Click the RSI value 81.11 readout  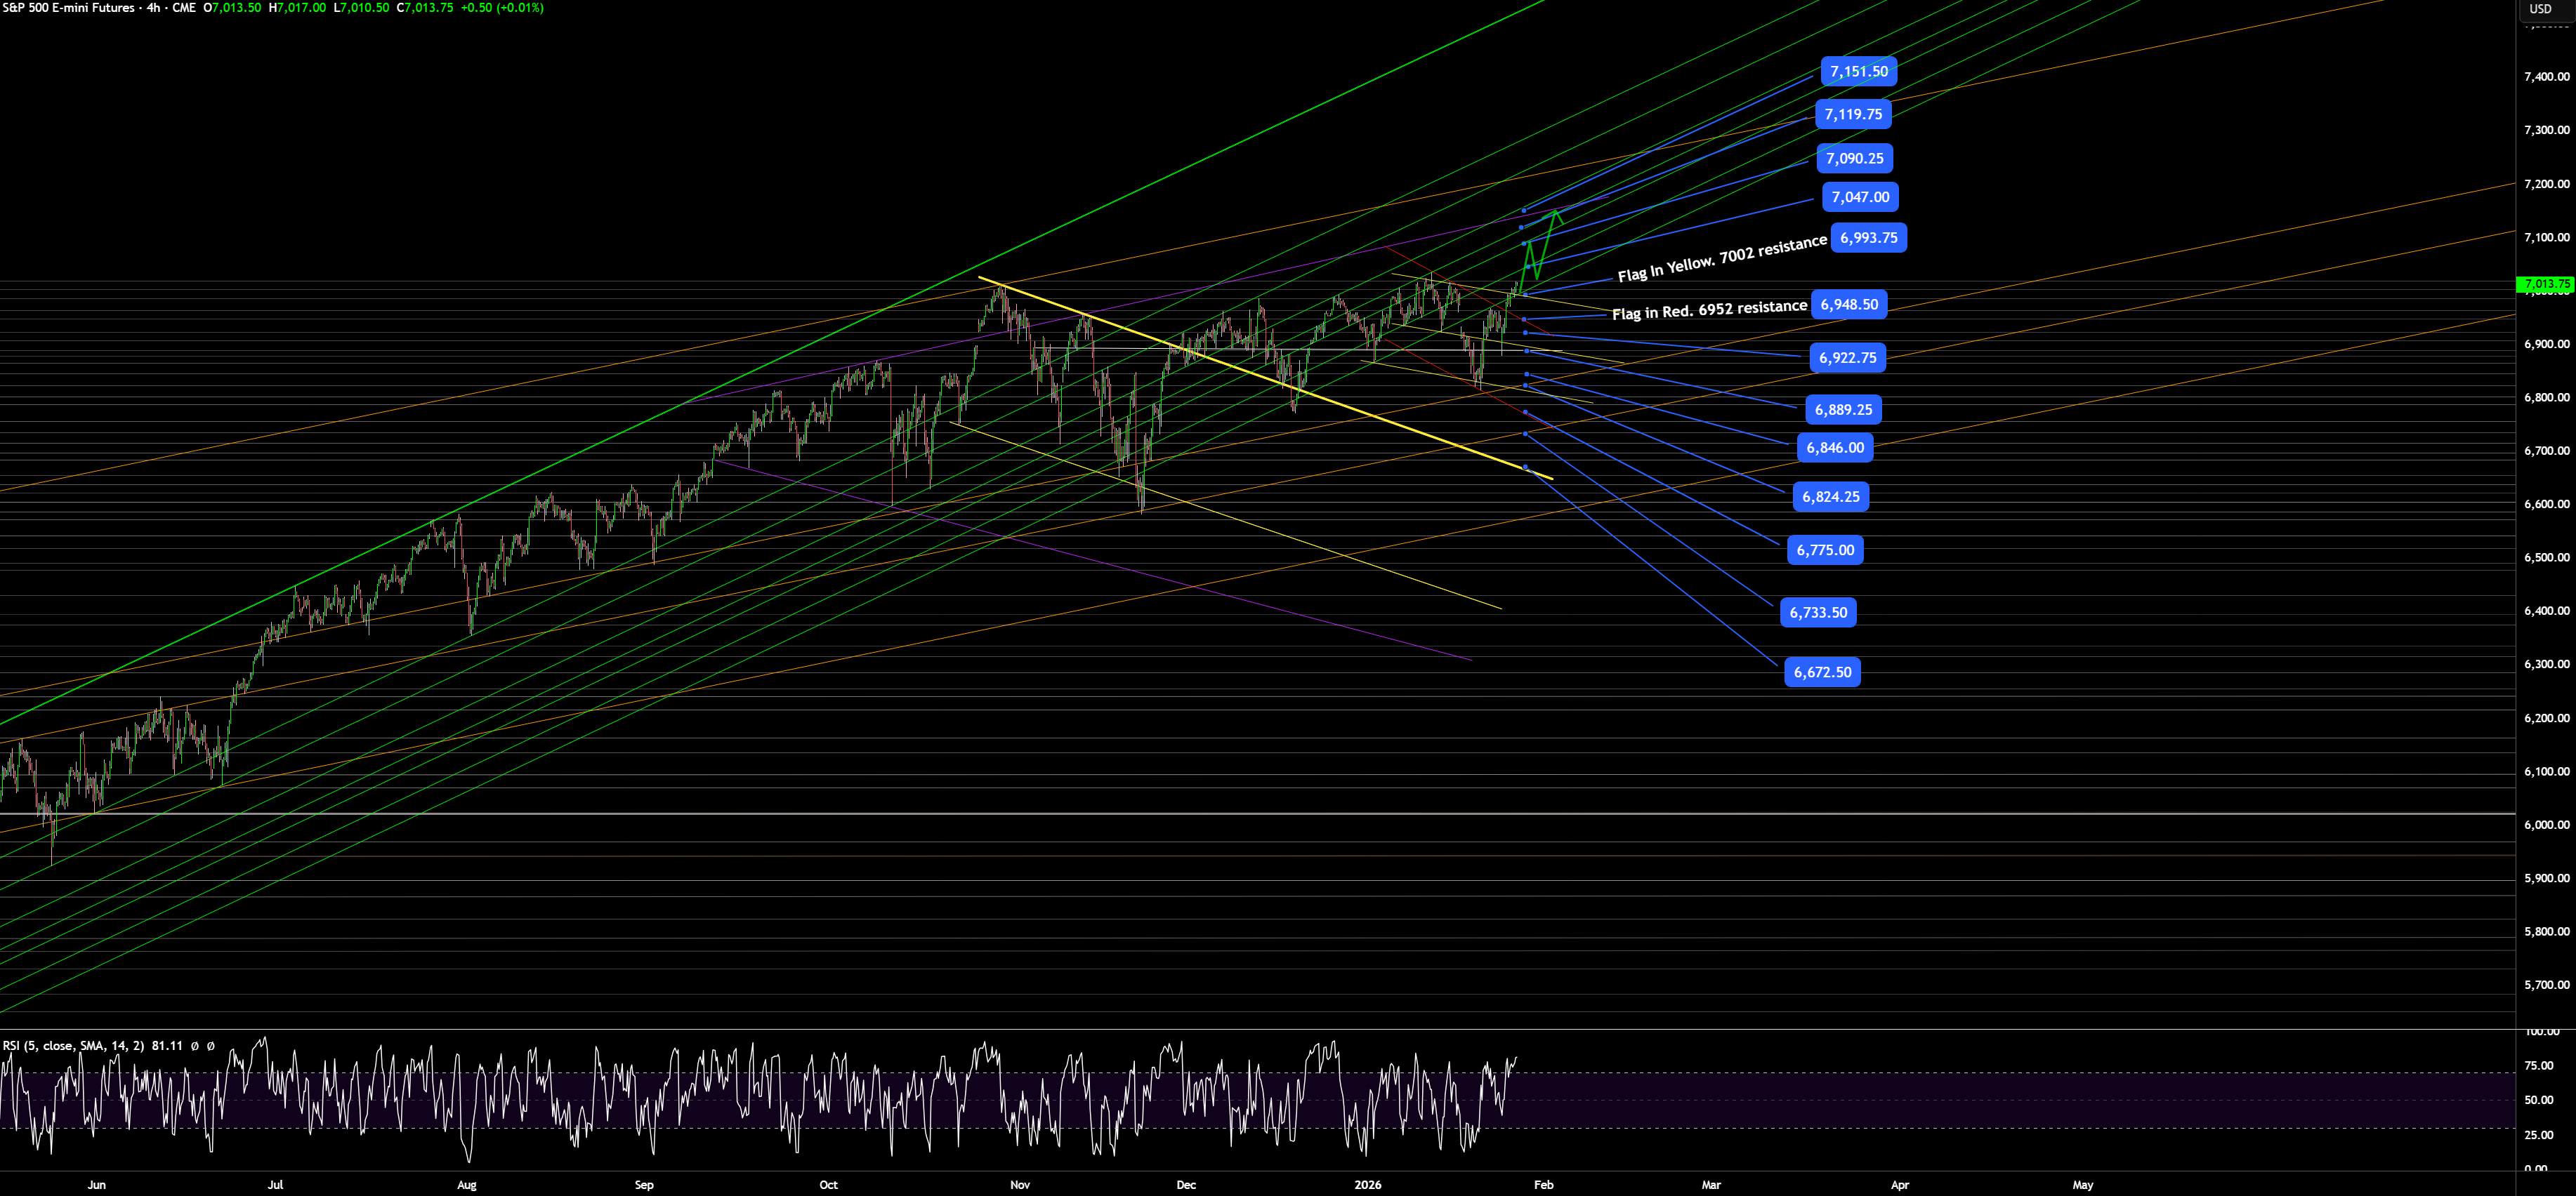point(166,1046)
